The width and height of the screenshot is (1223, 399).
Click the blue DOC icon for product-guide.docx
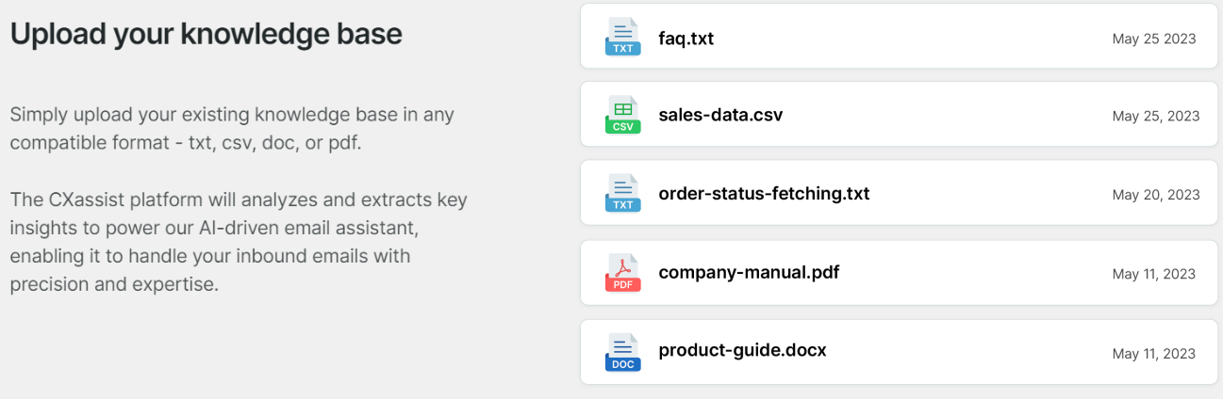click(622, 352)
